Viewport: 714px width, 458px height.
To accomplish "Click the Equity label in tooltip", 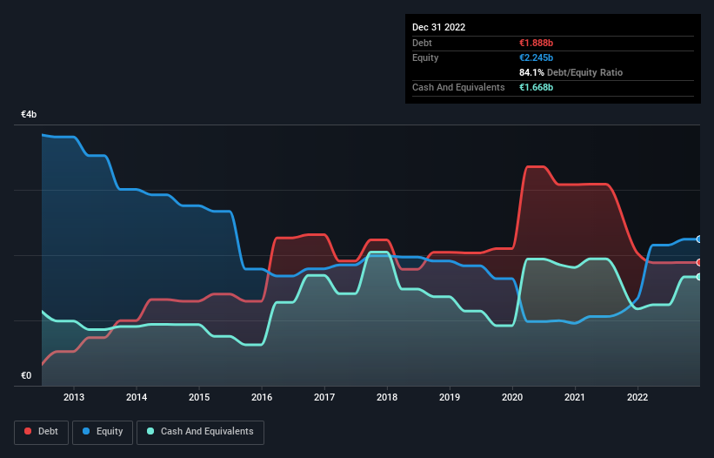I will pos(425,57).
